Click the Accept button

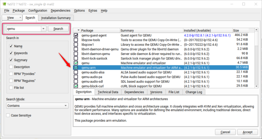(248, 132)
